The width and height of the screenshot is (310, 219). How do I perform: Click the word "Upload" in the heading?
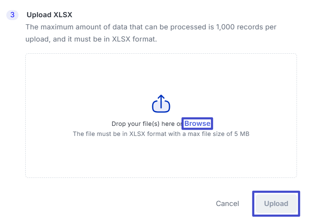pos(39,15)
